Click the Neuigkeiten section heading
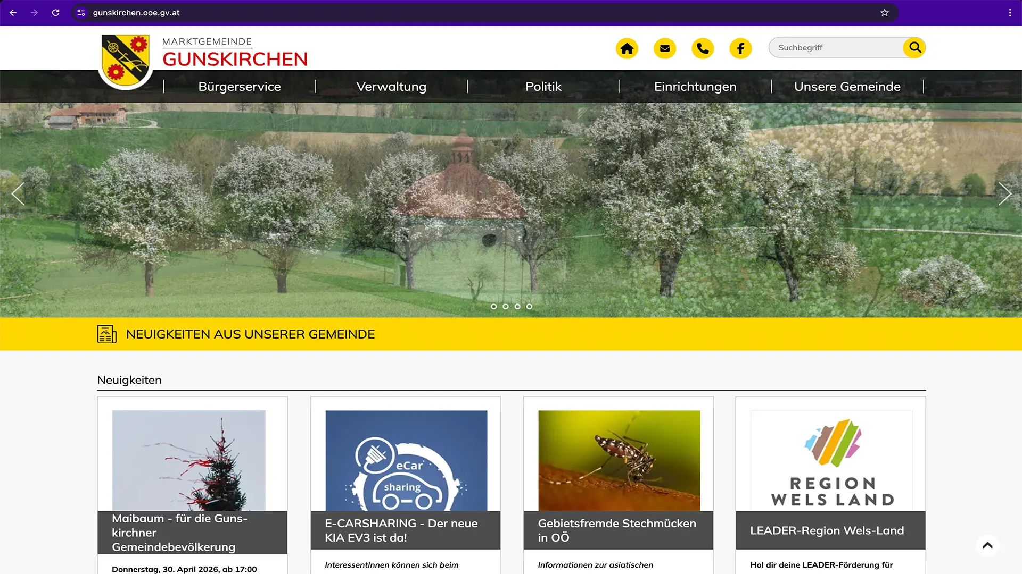The width and height of the screenshot is (1022, 574). coord(129,380)
